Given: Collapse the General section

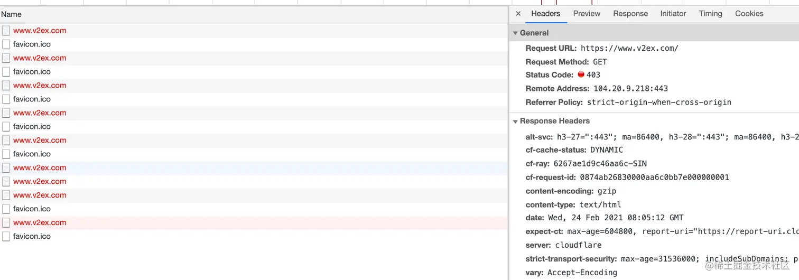Looking at the screenshot, I should (515, 33).
